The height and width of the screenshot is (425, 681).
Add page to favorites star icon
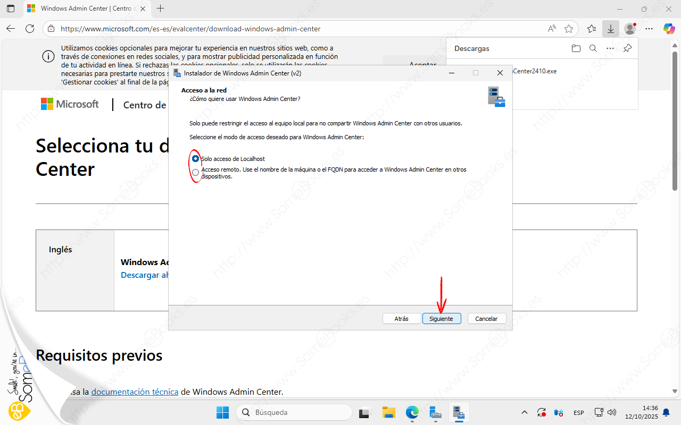click(569, 29)
